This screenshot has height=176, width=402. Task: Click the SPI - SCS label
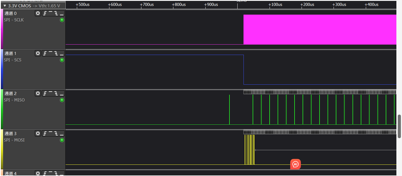tap(13, 60)
